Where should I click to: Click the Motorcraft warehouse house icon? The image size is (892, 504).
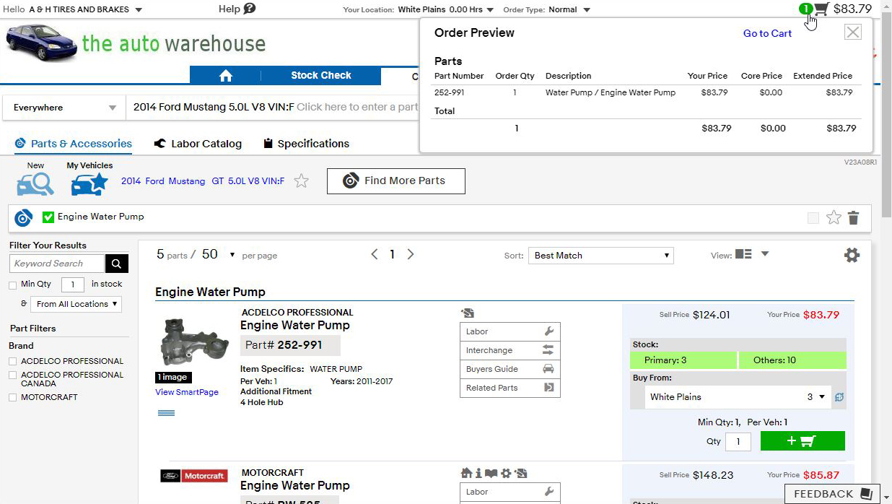point(466,473)
